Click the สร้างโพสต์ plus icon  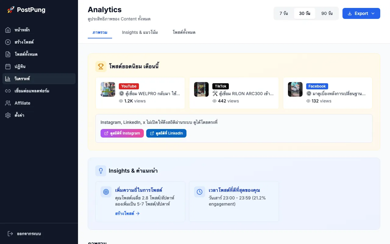(8, 42)
